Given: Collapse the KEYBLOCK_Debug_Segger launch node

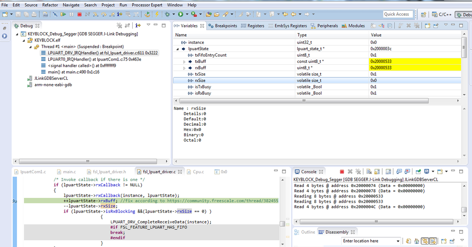Looking at the screenshot, I should tap(17, 34).
